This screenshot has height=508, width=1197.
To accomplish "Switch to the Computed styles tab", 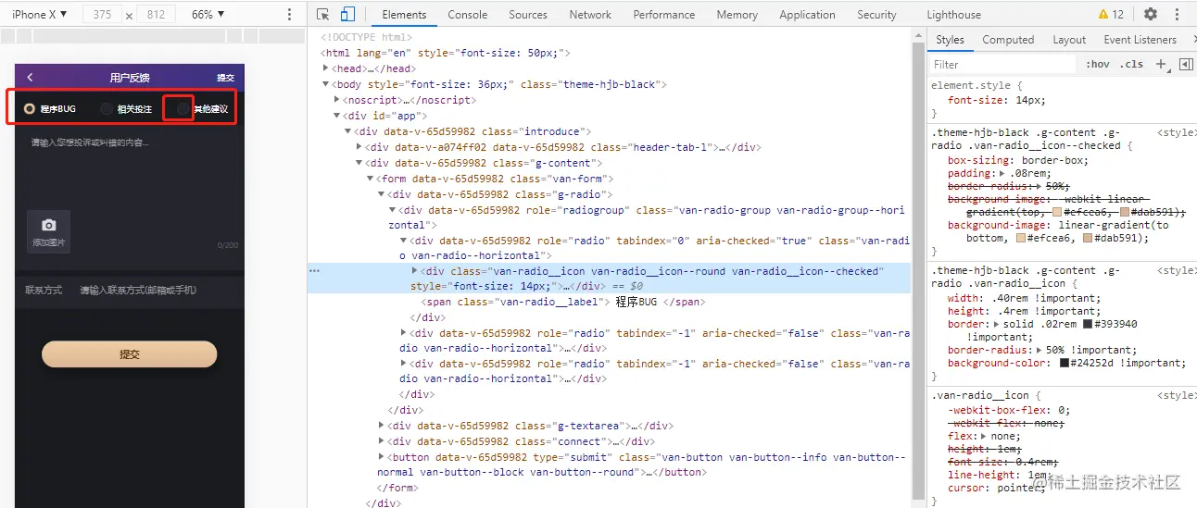I will pyautogui.click(x=1008, y=40).
